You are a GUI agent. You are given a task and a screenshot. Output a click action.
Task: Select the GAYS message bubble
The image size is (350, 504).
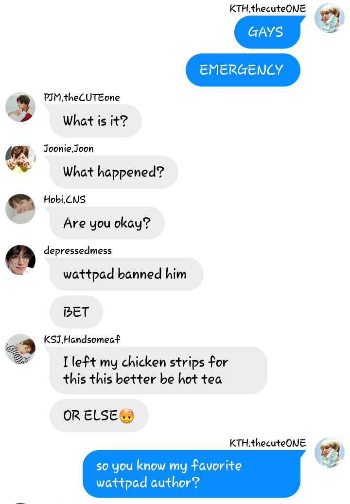coord(268,32)
